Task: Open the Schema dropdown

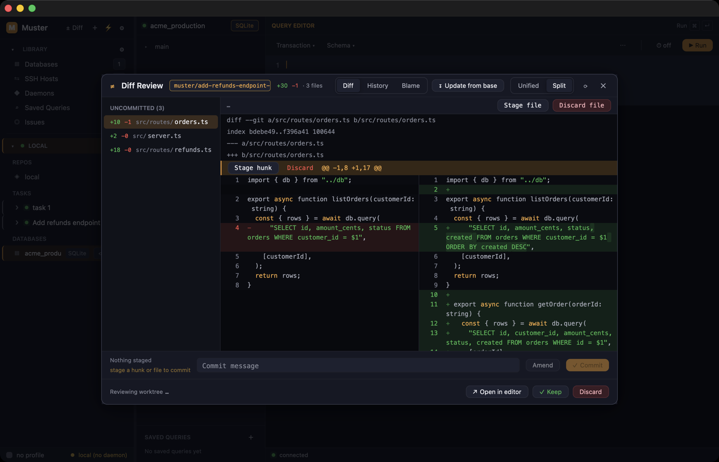Action: pos(341,45)
